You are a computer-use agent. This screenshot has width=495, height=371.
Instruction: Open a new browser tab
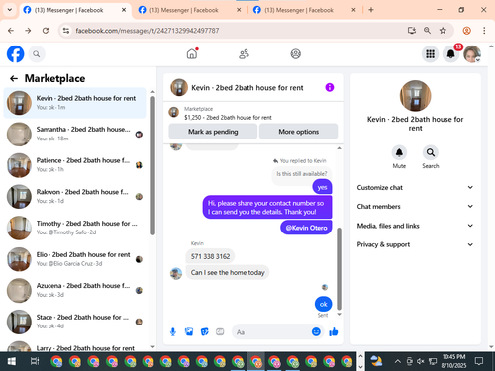click(x=371, y=10)
